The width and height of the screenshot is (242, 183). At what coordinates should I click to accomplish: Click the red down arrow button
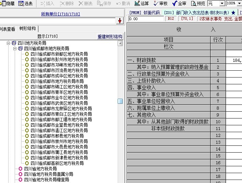tap(120, 21)
